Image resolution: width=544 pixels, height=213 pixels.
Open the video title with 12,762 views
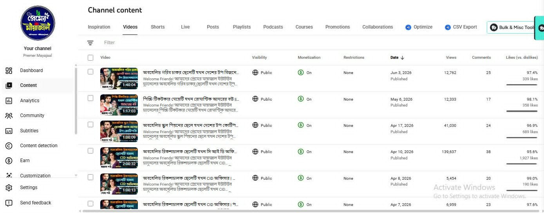pos(191,72)
